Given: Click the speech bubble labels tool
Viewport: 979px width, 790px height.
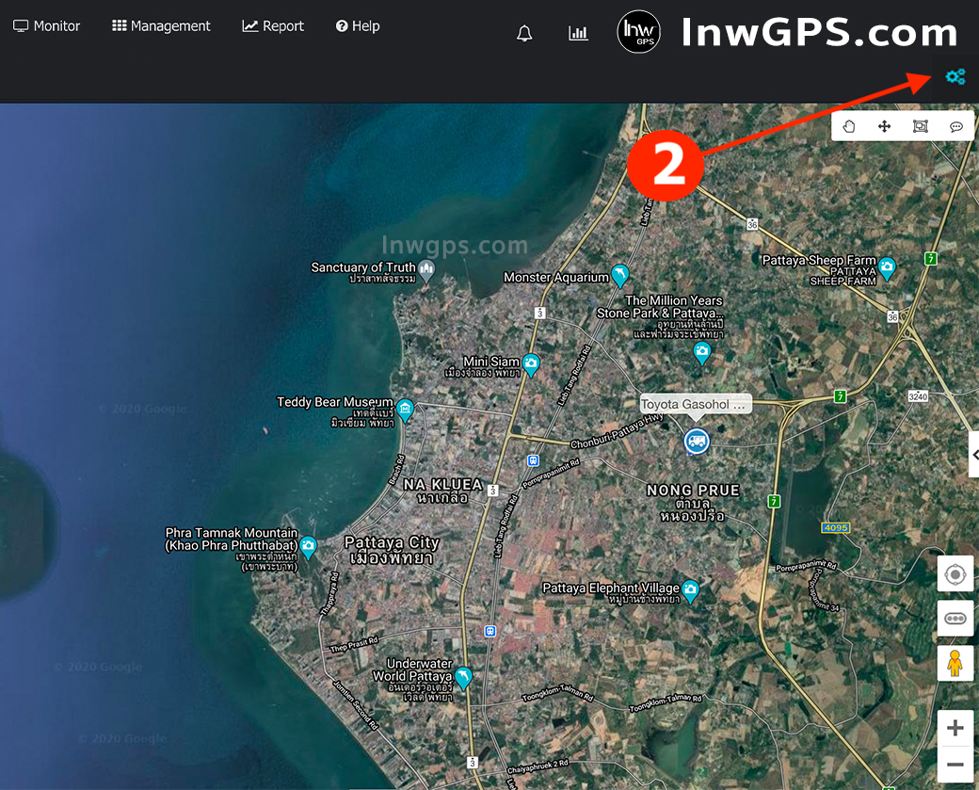Looking at the screenshot, I should (956, 126).
